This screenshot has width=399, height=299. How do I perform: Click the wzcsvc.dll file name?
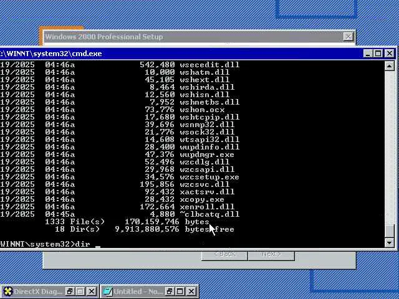click(205, 184)
